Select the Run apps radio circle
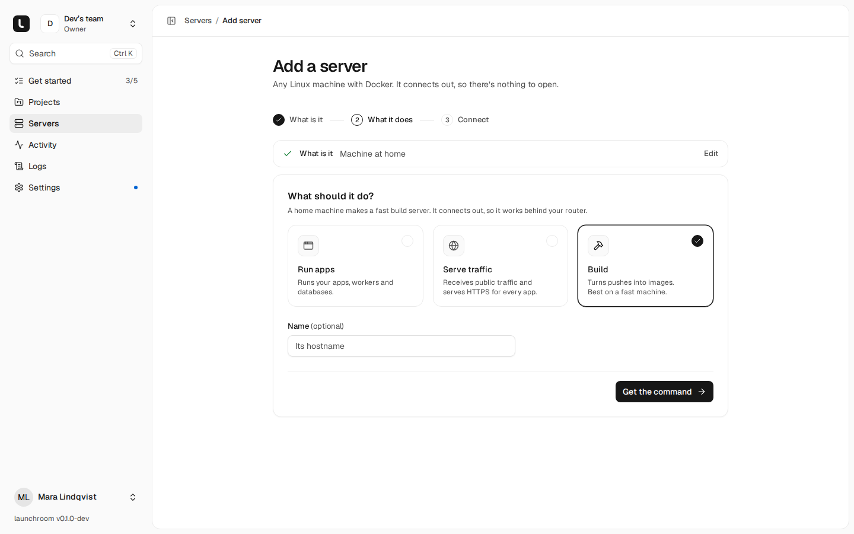Image resolution: width=854 pixels, height=534 pixels. pyautogui.click(x=407, y=241)
